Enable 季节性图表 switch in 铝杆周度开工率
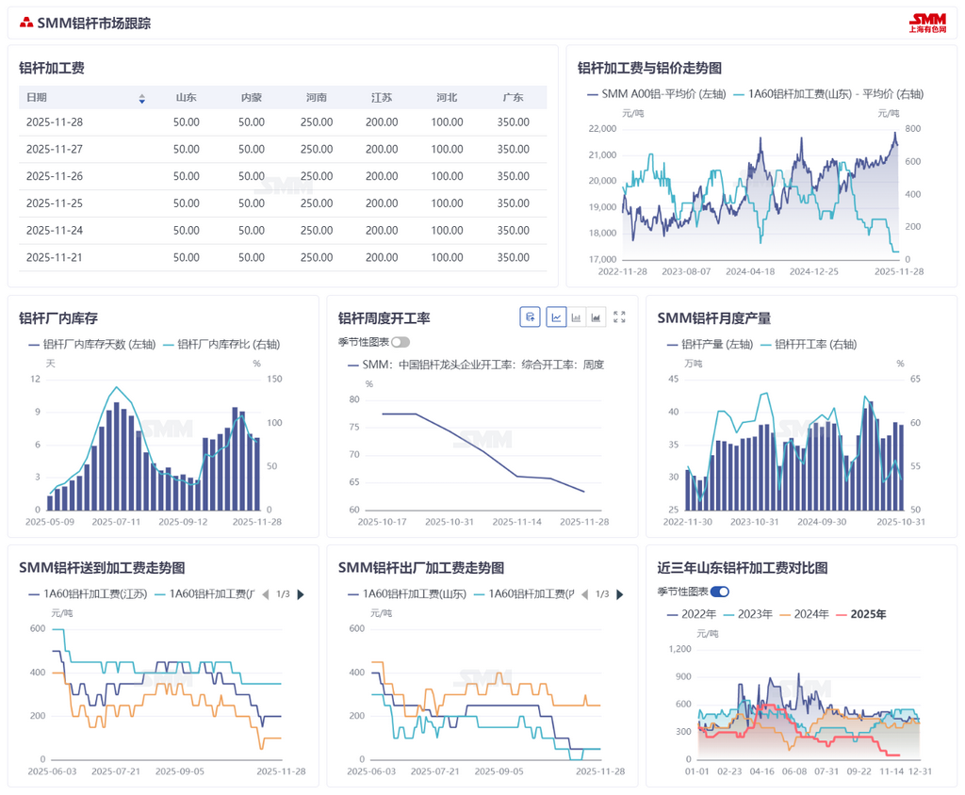This screenshot has height=795, width=965. (x=400, y=342)
